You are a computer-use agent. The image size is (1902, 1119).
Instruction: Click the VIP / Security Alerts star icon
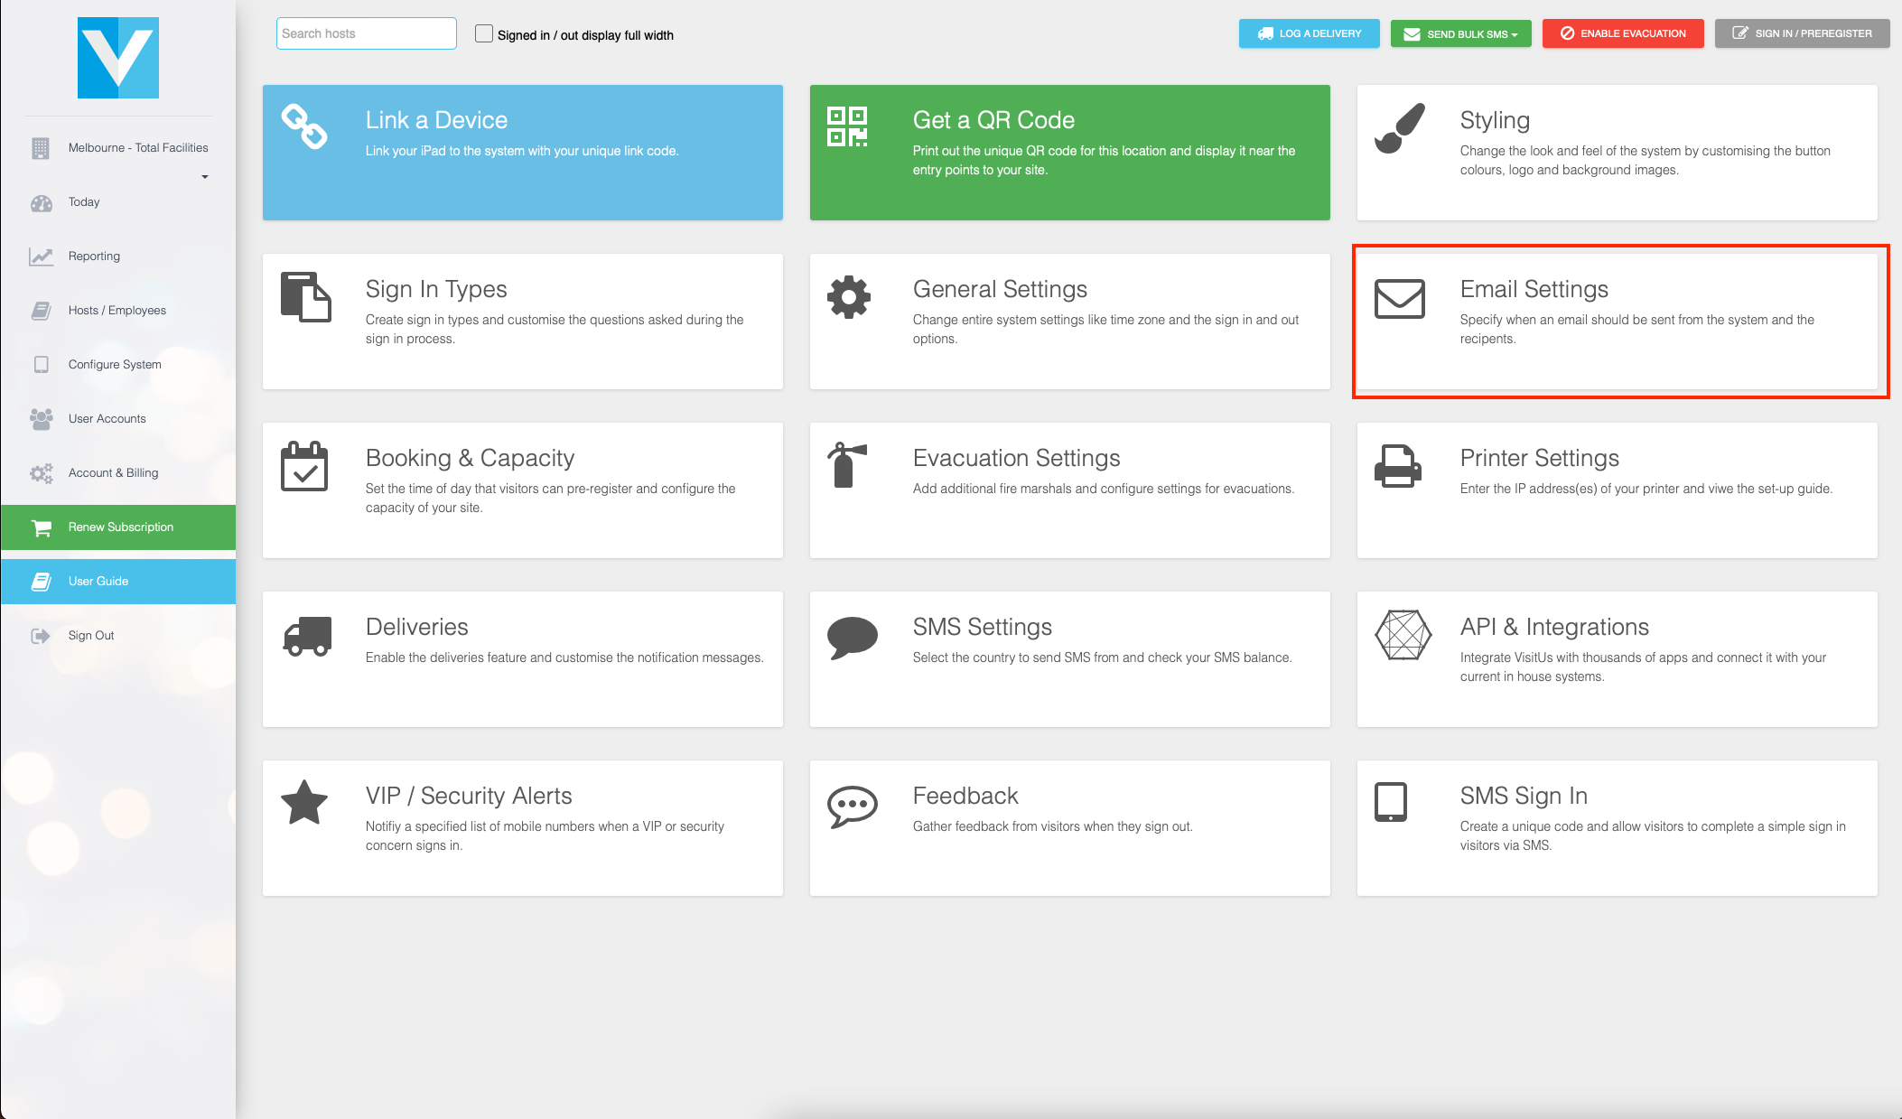coord(303,802)
